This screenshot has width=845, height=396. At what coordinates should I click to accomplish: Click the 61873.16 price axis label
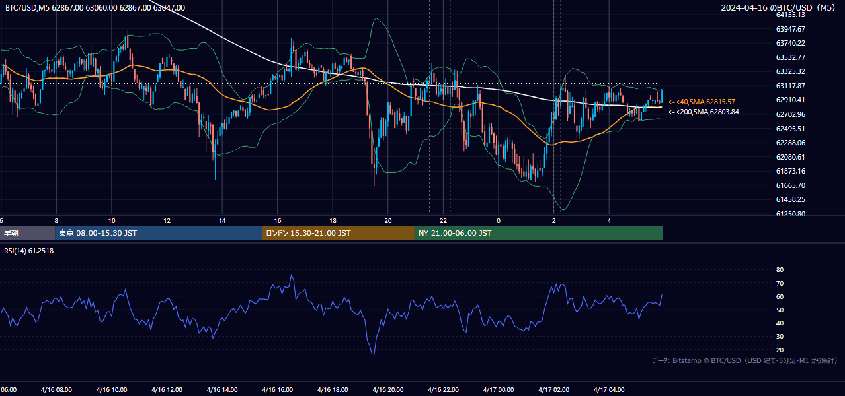tap(790, 171)
